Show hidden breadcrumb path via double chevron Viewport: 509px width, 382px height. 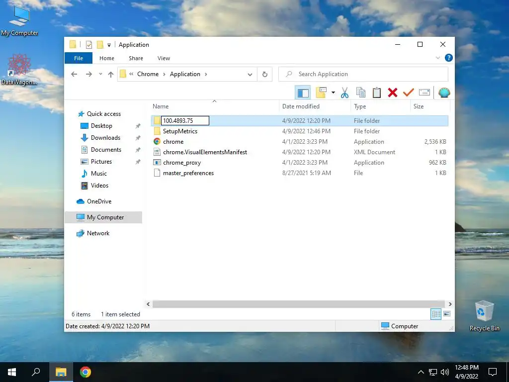131,74
